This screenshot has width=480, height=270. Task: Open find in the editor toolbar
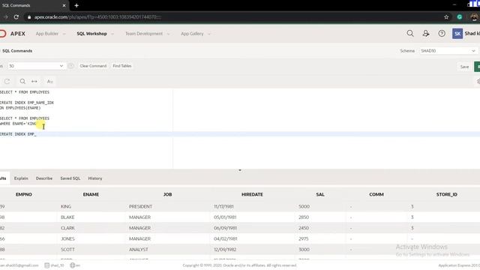[x=22, y=82]
